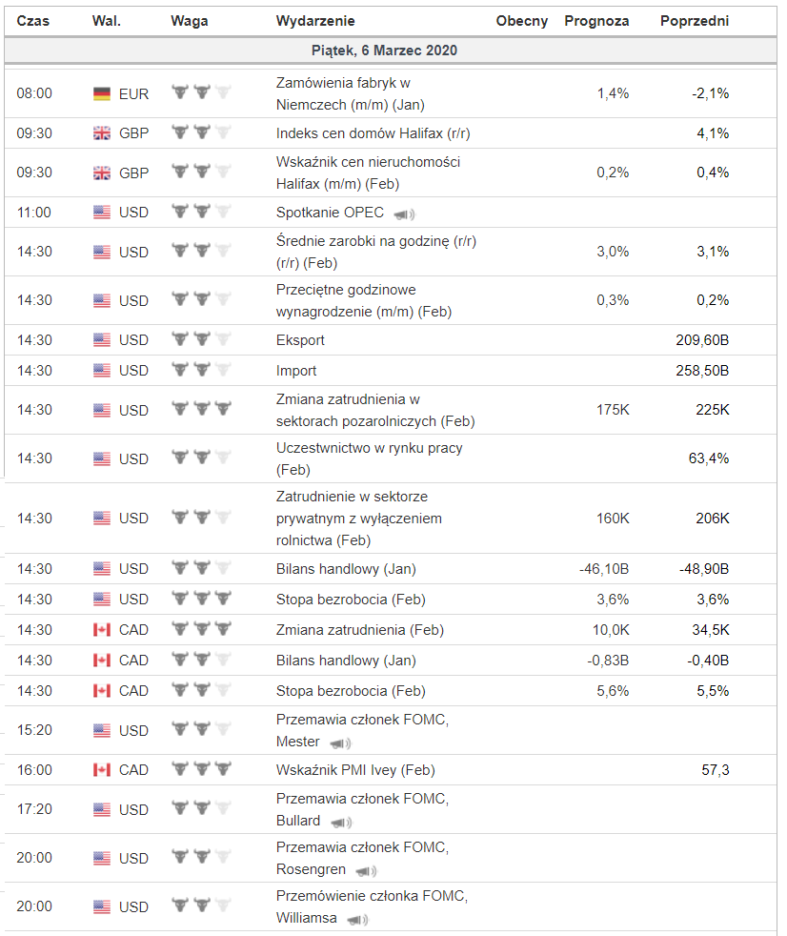Click the speaker icon beside Williamsa speech

pyautogui.click(x=357, y=919)
